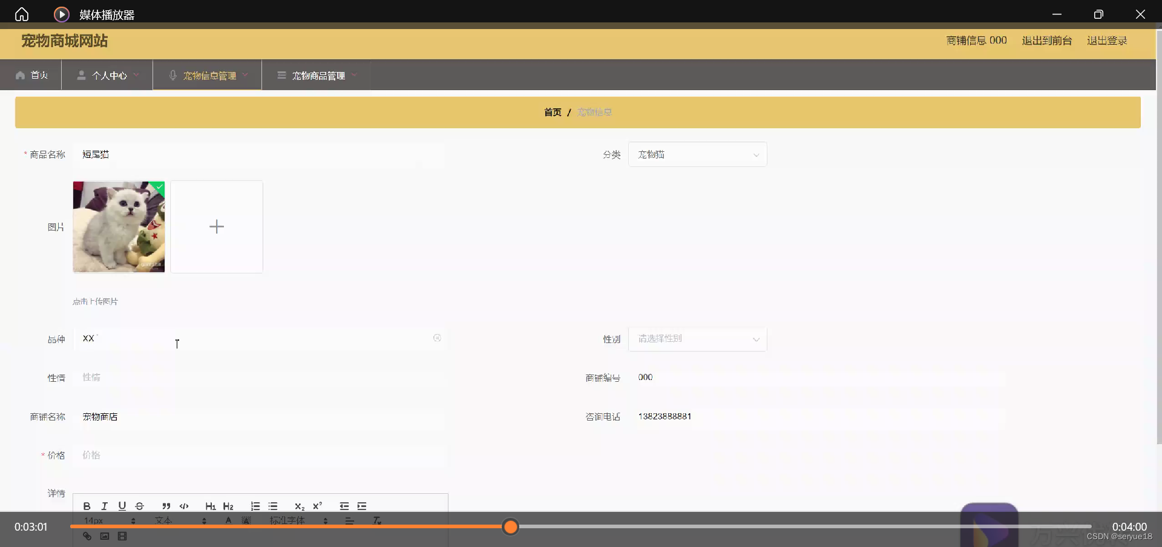
Task: Click the 宠物商城网站 site title
Action: click(x=64, y=41)
